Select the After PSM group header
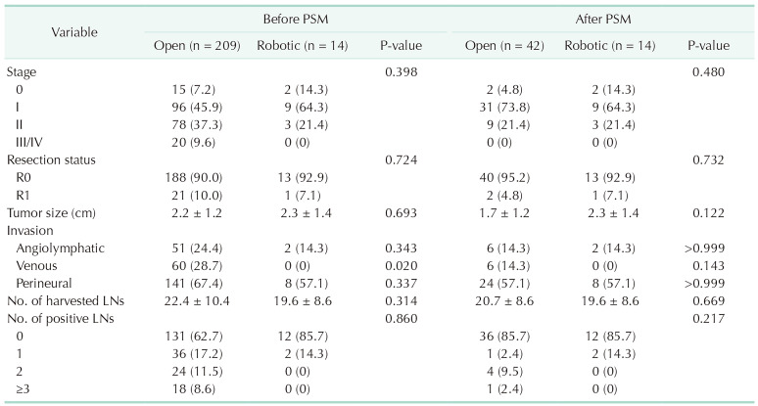 (x=598, y=19)
